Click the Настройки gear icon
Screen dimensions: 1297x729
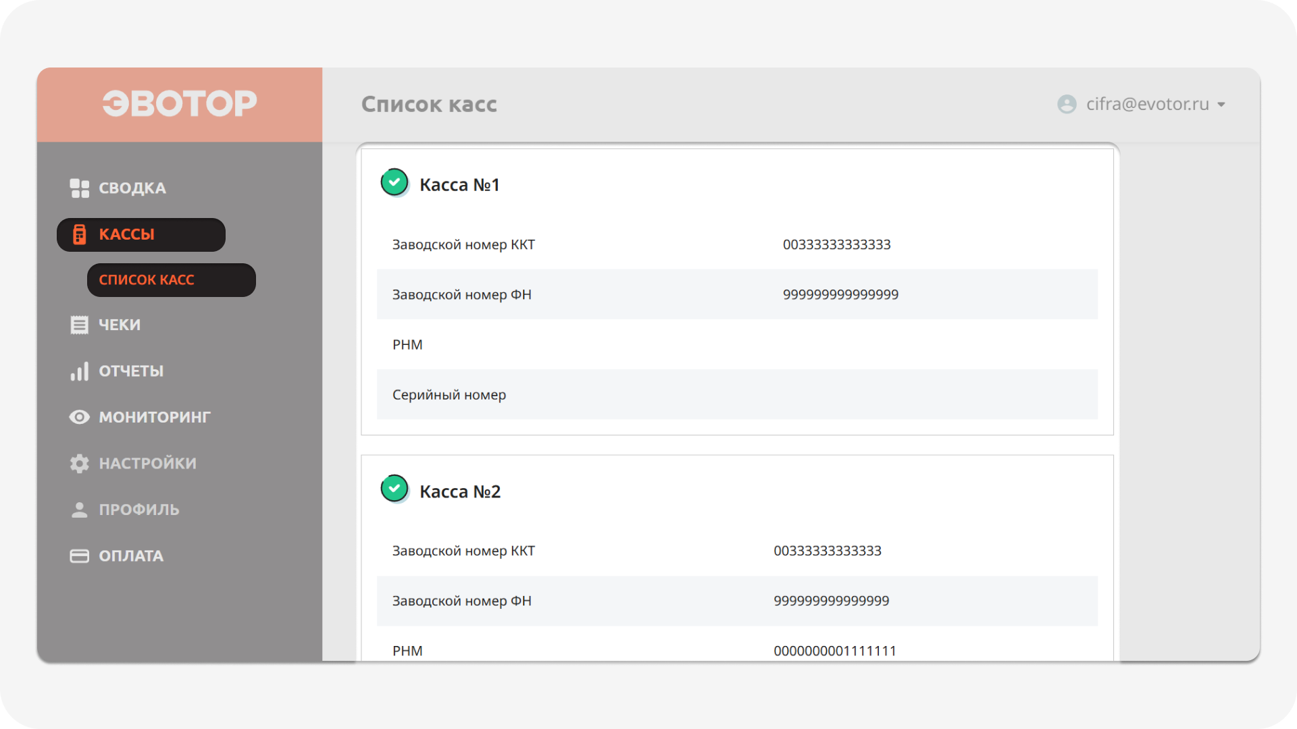(80, 464)
